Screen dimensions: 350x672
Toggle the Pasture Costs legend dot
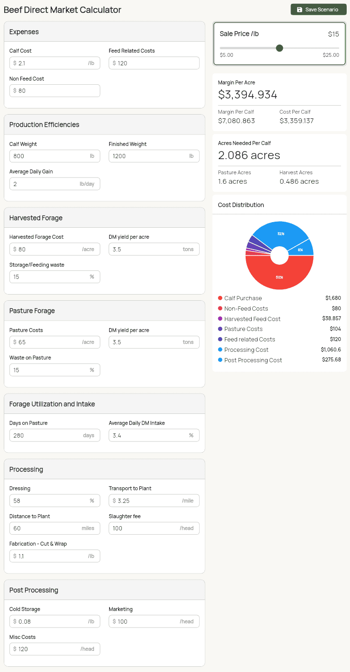pyautogui.click(x=220, y=329)
